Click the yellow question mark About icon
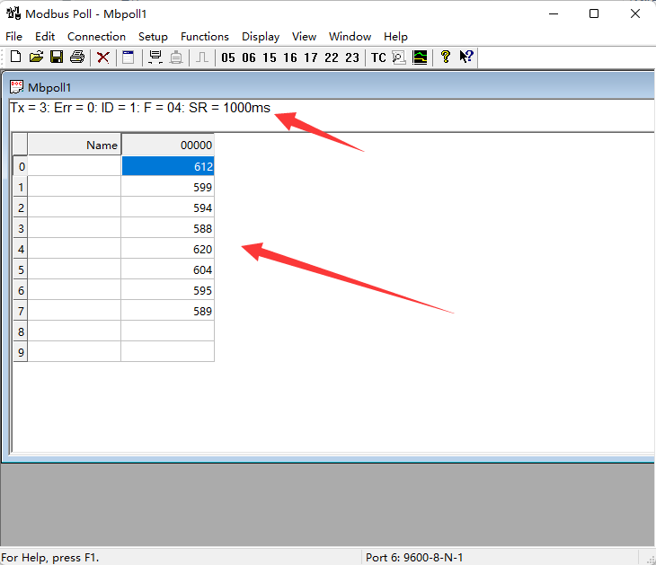Image resolution: width=656 pixels, height=565 pixels. [446, 57]
